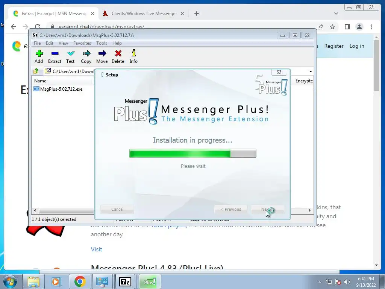385x289 pixels.
Task: Close the Extras Escargot tab
Action: (x=92, y=14)
